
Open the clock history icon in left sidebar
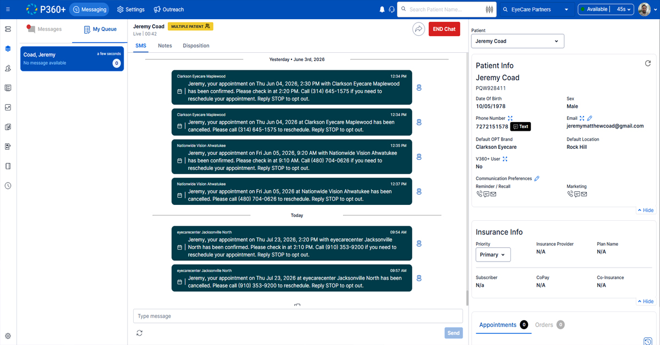point(8,186)
